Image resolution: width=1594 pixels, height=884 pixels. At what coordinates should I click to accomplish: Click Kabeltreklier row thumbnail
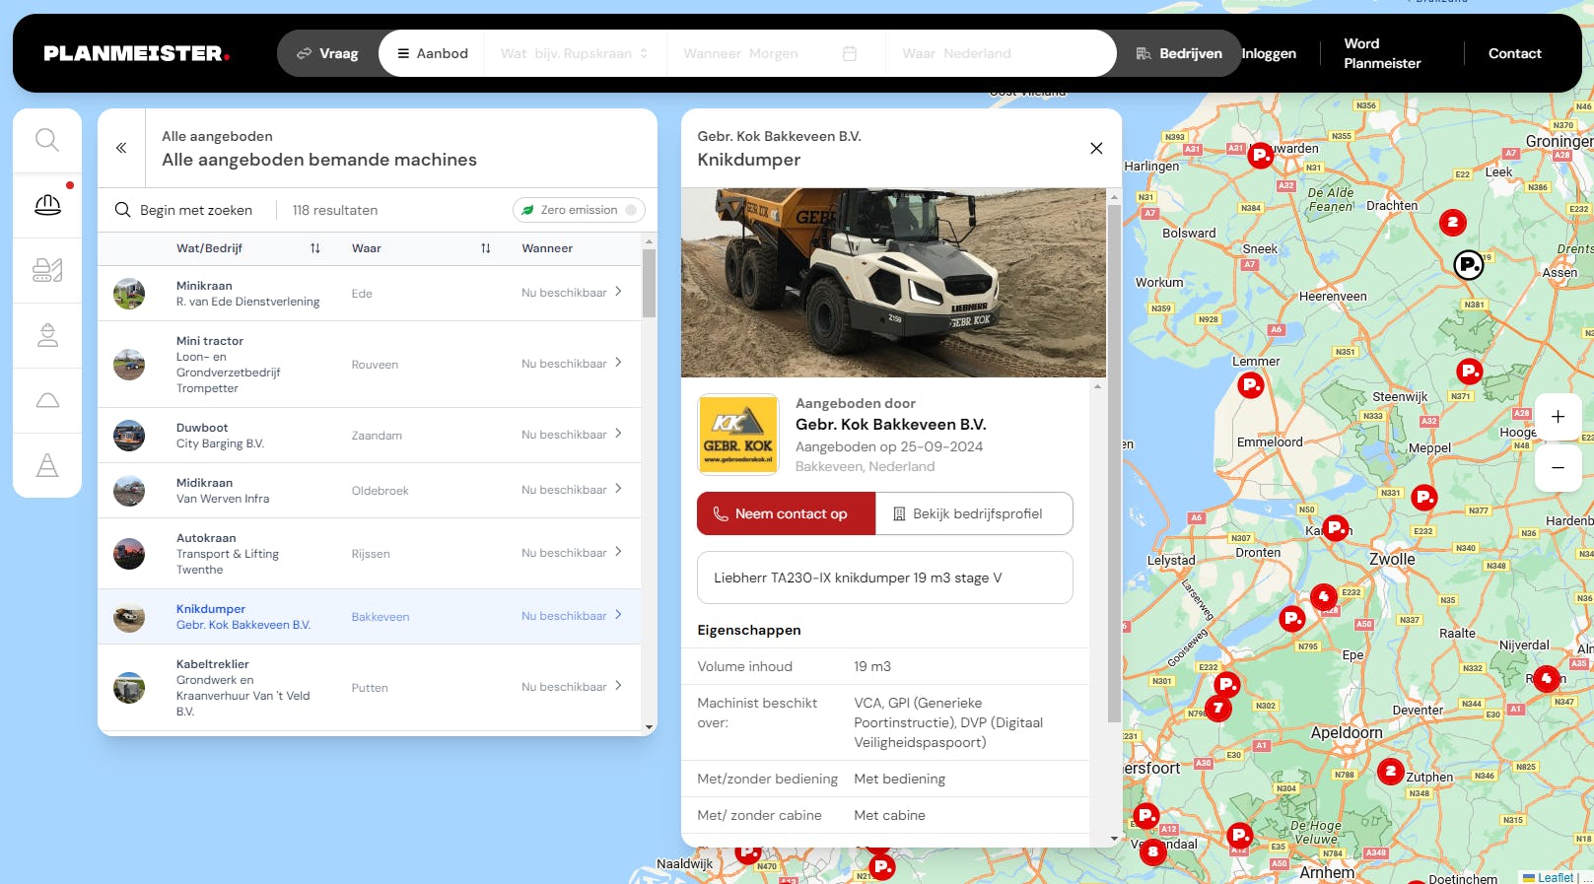point(129,688)
